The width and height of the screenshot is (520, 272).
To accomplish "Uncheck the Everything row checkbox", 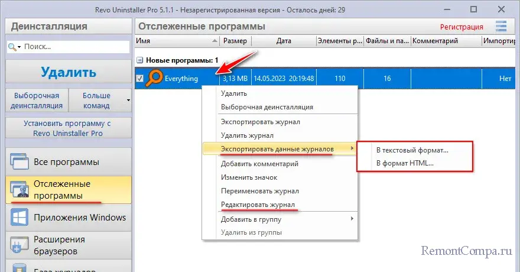I will 140,79.
